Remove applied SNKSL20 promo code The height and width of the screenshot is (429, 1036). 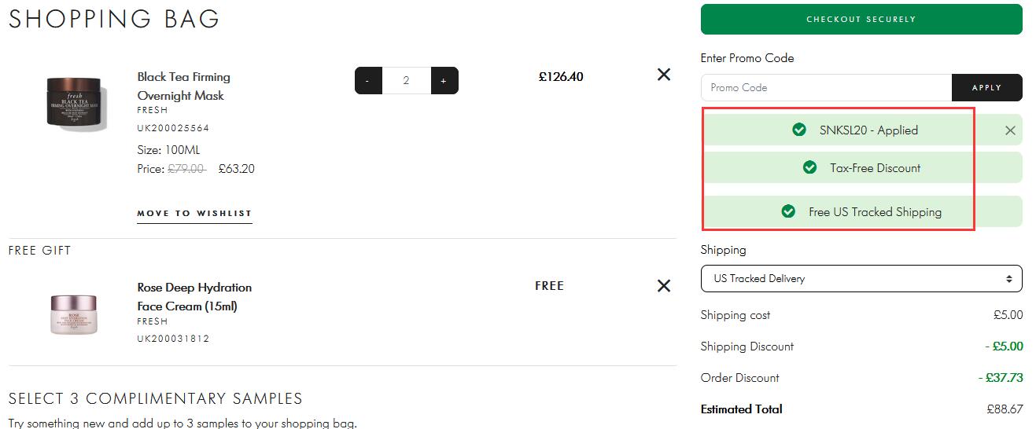coord(1010,130)
